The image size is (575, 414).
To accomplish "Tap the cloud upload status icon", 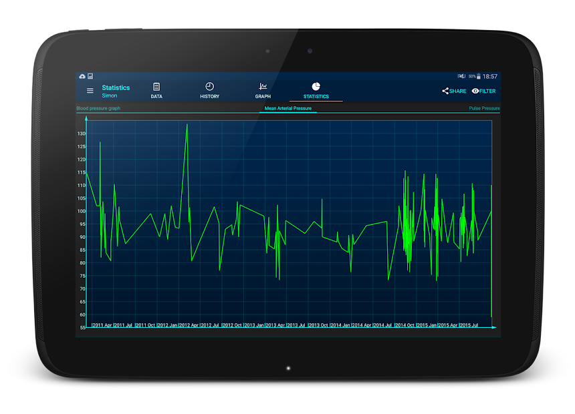I will 82,76.
